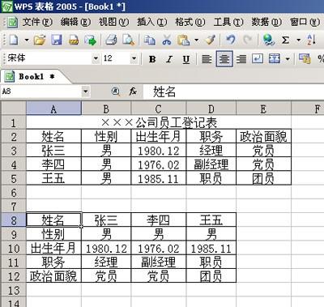Expand the Paste options dropdown arrow
This screenshot has height=307, width=324.
[197, 41]
